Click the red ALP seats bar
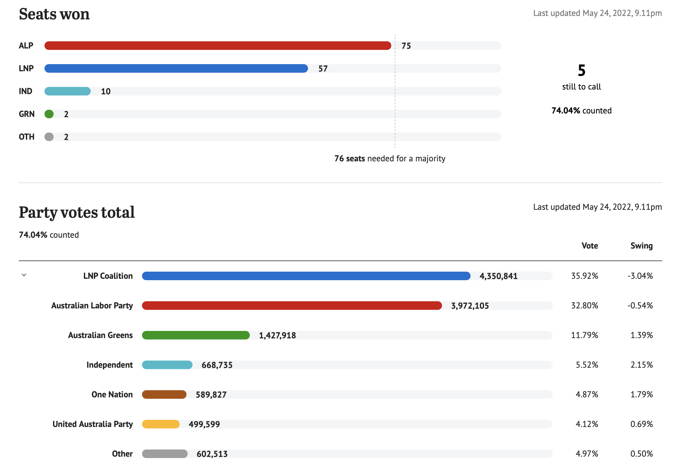 click(x=218, y=46)
